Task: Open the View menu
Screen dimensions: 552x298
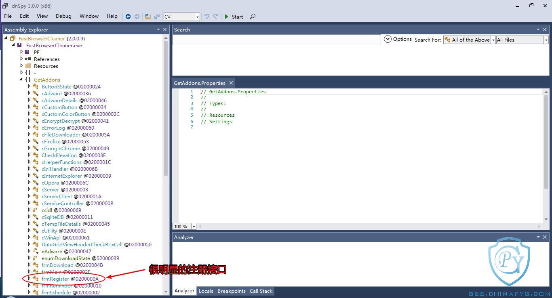Action: tap(42, 16)
